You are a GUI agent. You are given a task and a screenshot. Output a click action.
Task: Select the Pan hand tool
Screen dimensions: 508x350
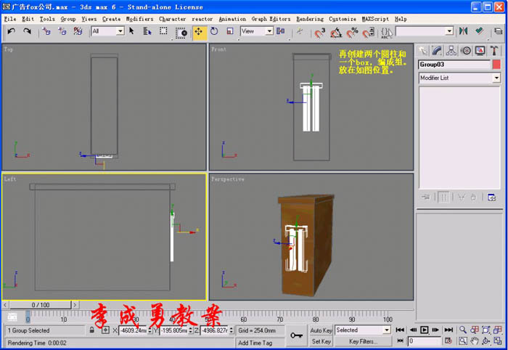475,341
